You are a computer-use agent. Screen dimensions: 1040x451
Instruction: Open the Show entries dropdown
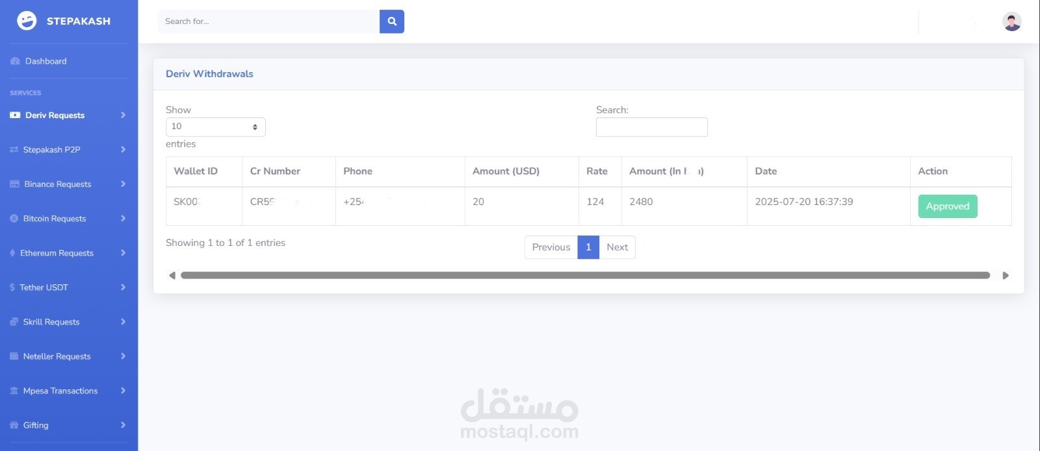point(216,127)
